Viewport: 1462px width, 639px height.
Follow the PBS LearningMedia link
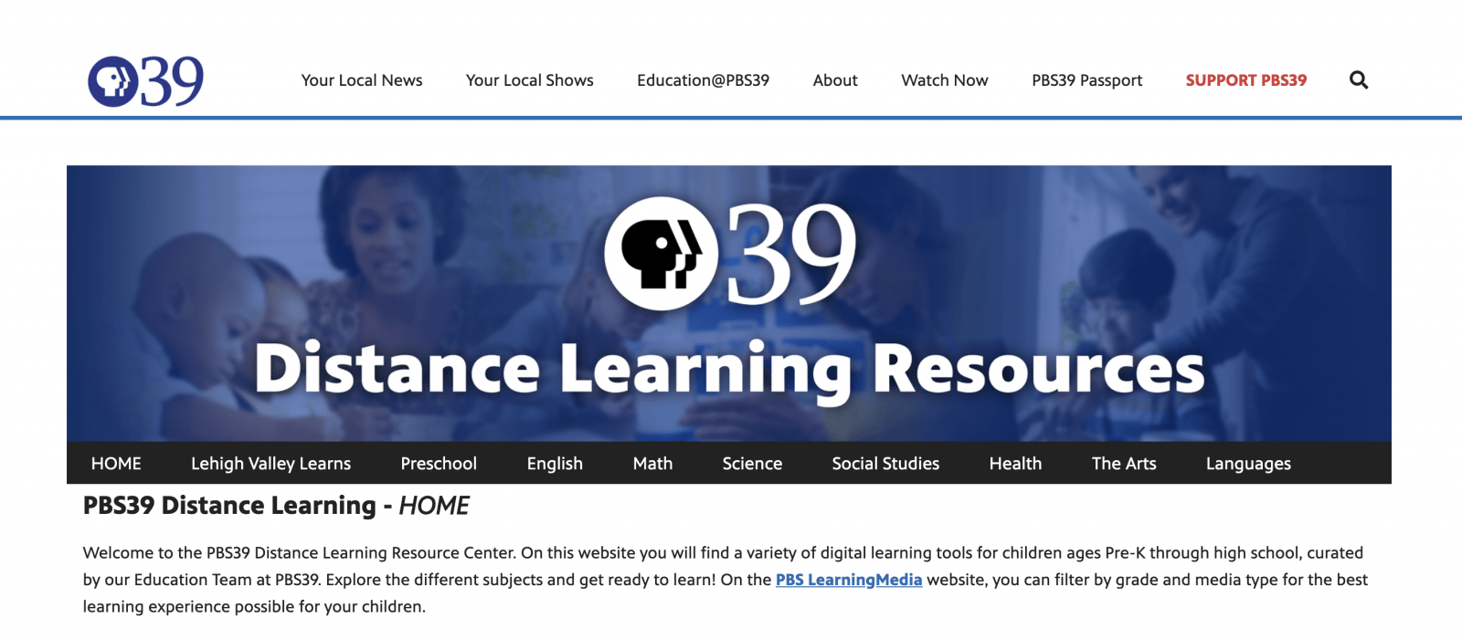coord(849,580)
